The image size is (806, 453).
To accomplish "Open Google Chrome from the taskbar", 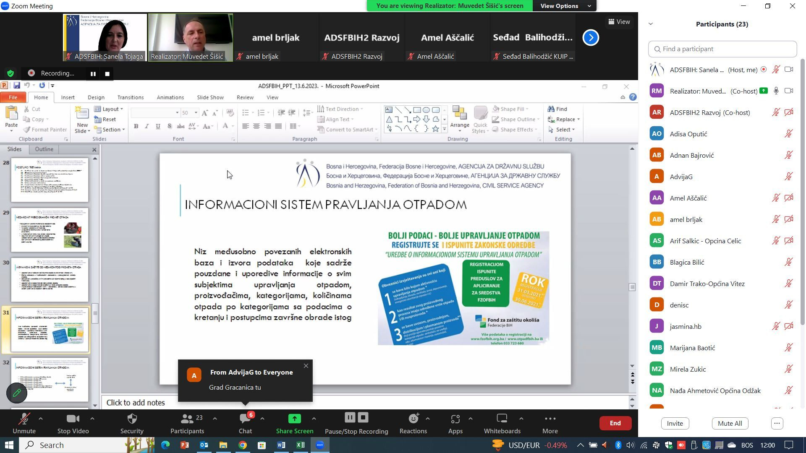I will 243,445.
